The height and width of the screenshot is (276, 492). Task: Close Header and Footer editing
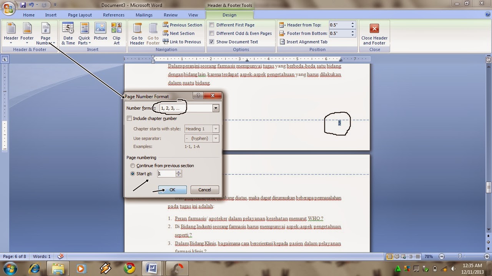coord(374,34)
